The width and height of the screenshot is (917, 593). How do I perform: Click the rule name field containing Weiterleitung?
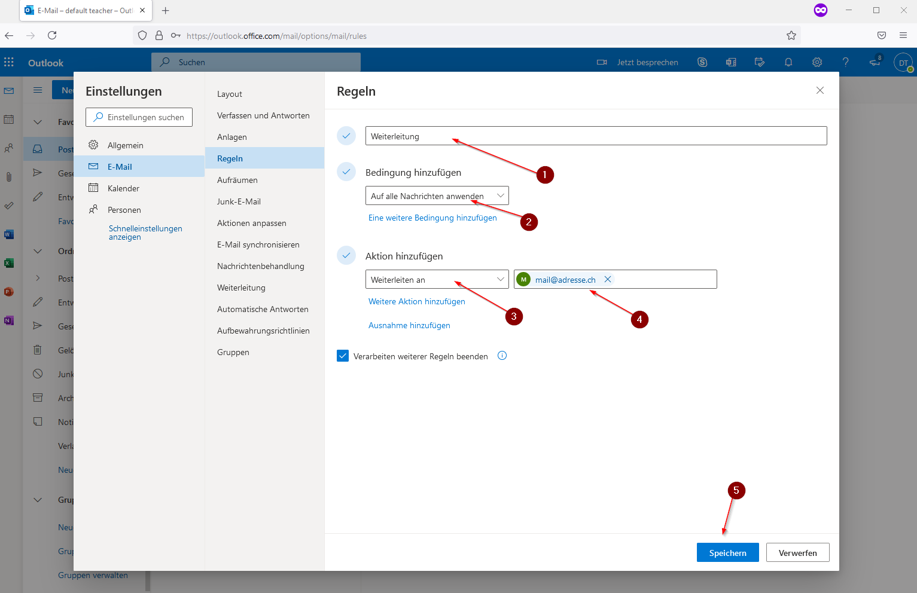pos(595,136)
